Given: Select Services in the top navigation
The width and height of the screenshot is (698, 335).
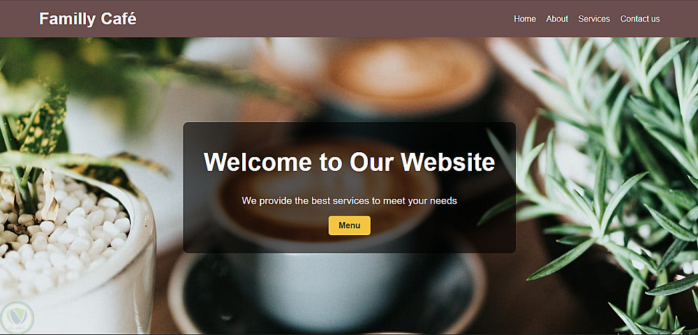Looking at the screenshot, I should [x=594, y=19].
